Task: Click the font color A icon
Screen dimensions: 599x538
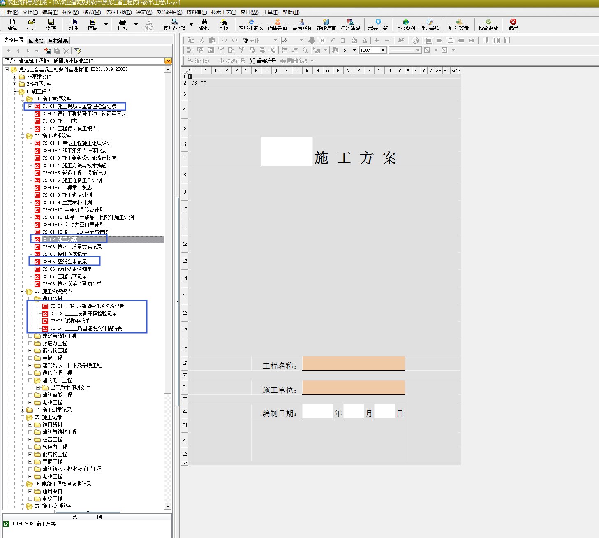Action: tap(365, 40)
